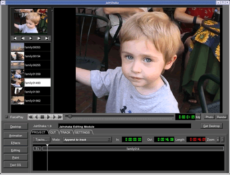Screen dimensions: 230x175
Task: Stop main player playback
Action: pos(42,117)
